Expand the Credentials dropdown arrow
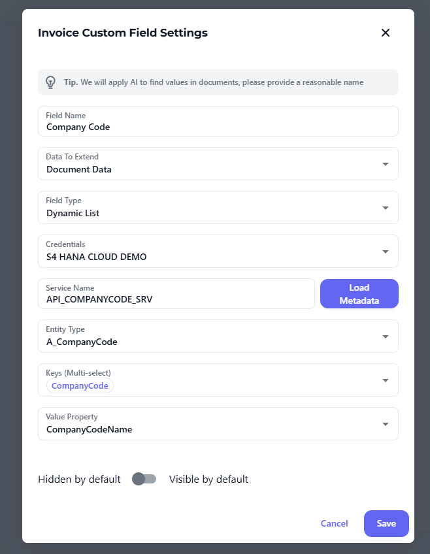This screenshot has height=554, width=430. tap(386, 252)
